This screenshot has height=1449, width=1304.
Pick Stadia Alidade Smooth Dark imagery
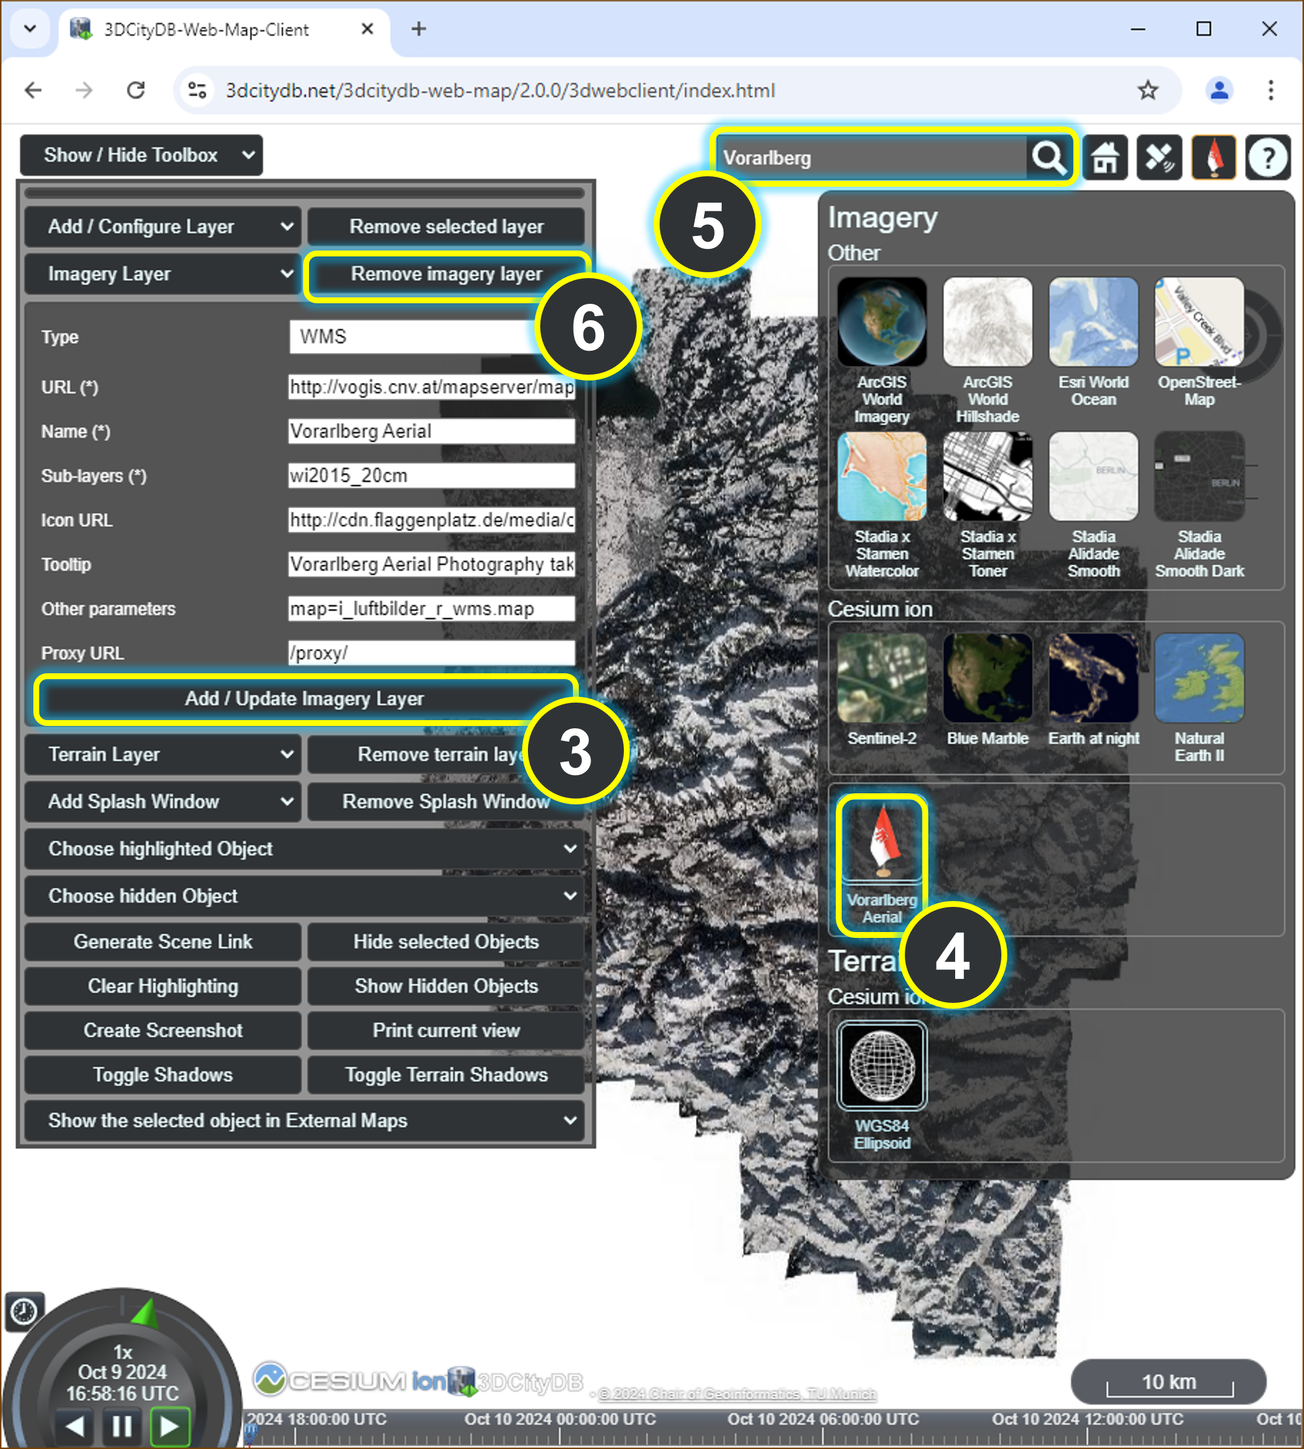tap(1199, 476)
